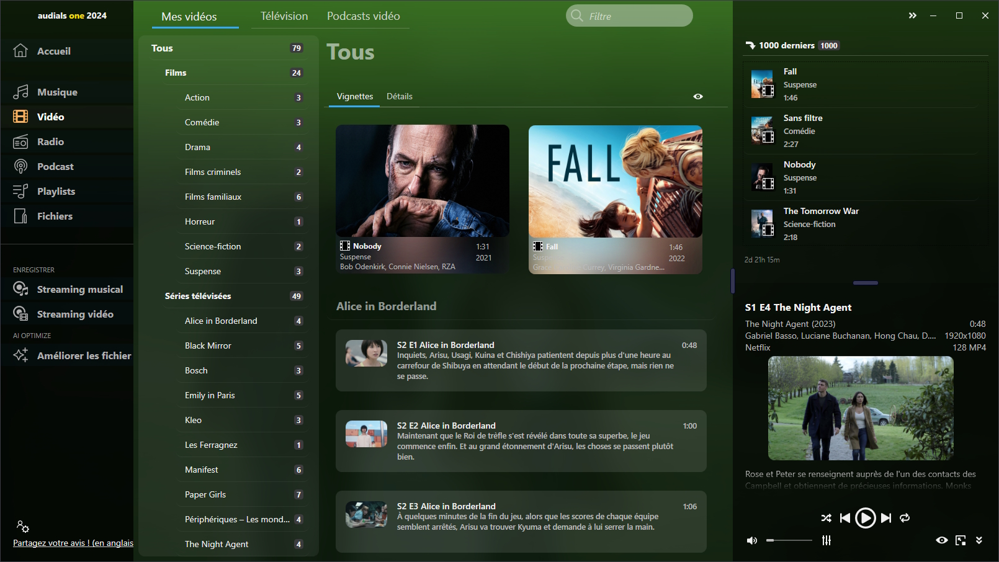Click the playlist panel splitter handle
This screenshot has width=999, height=562.
[x=866, y=283]
